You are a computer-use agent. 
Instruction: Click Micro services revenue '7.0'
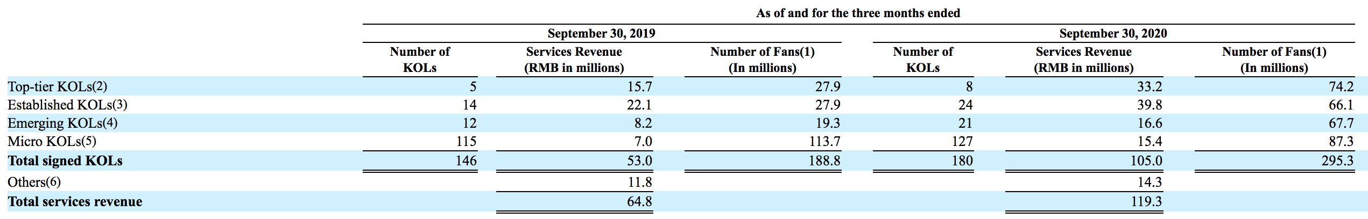tap(643, 141)
